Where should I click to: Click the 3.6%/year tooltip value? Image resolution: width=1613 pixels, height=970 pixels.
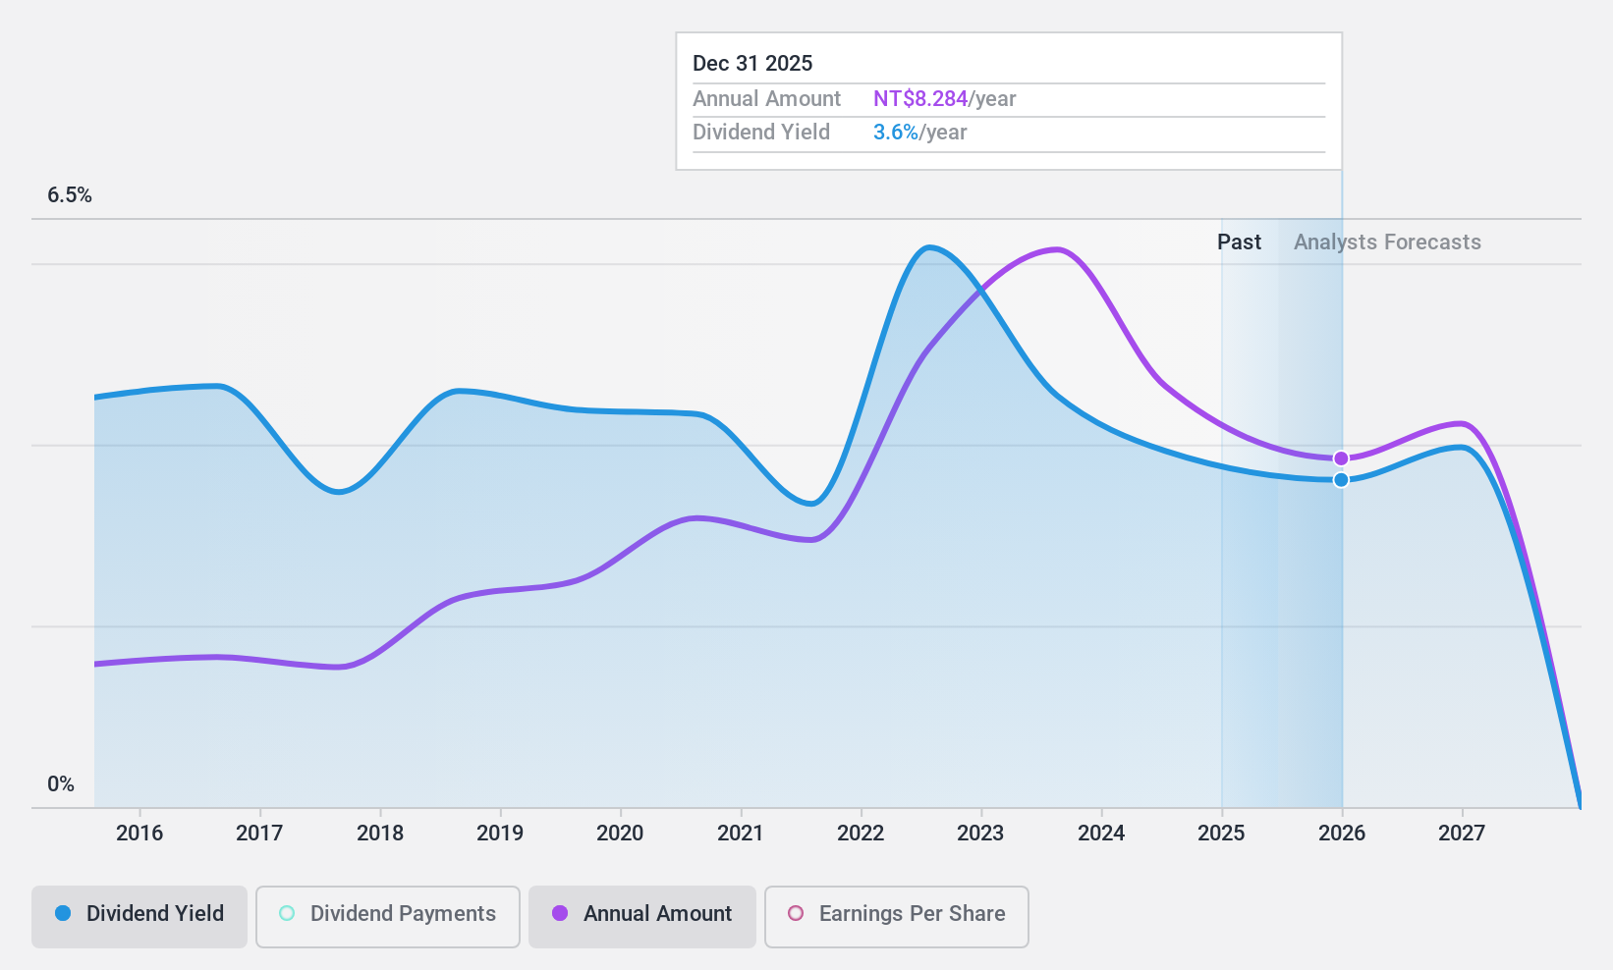(919, 133)
